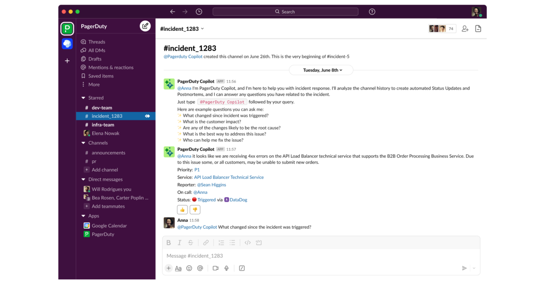
Task: Open Slack search via the history clock icon
Action: click(x=198, y=11)
